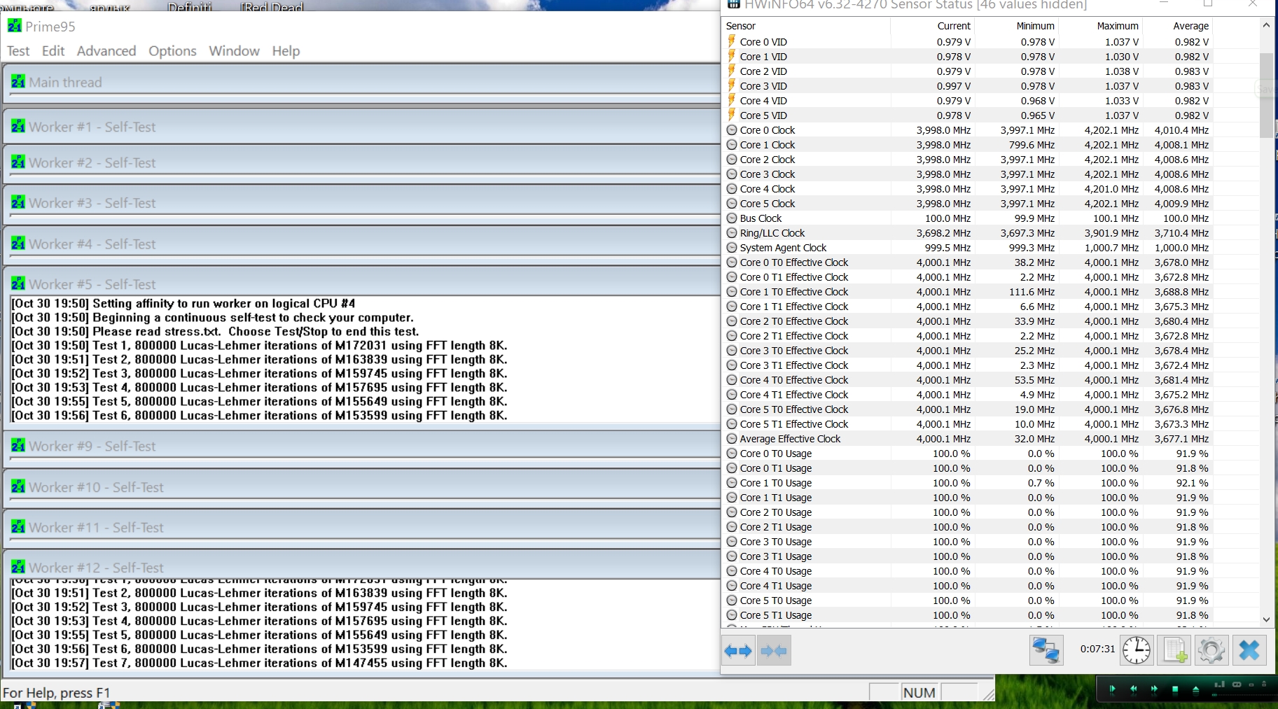Open the Edit menu in Prime95

click(53, 51)
